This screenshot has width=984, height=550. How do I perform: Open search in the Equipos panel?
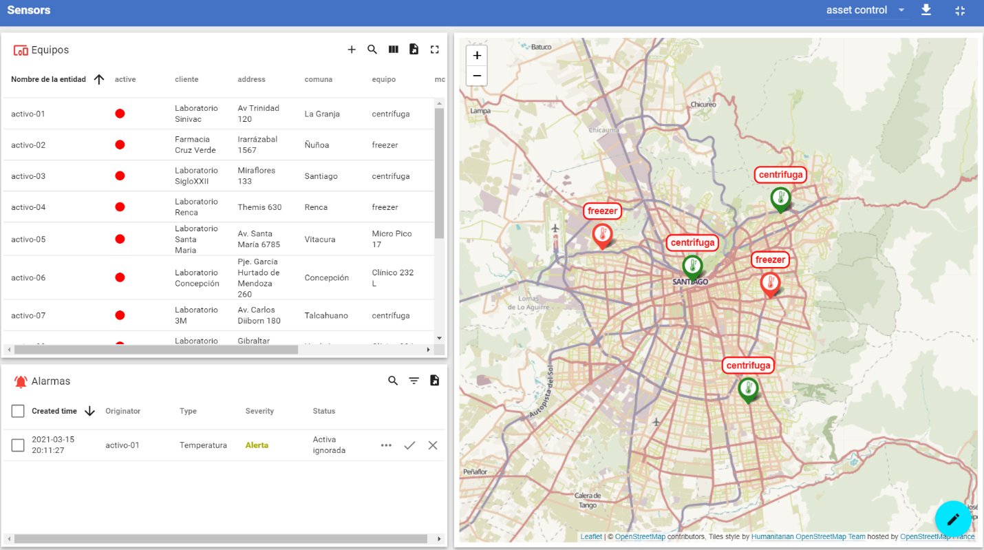point(372,50)
